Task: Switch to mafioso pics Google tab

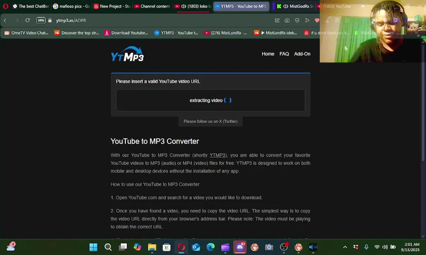Action: click(71, 6)
